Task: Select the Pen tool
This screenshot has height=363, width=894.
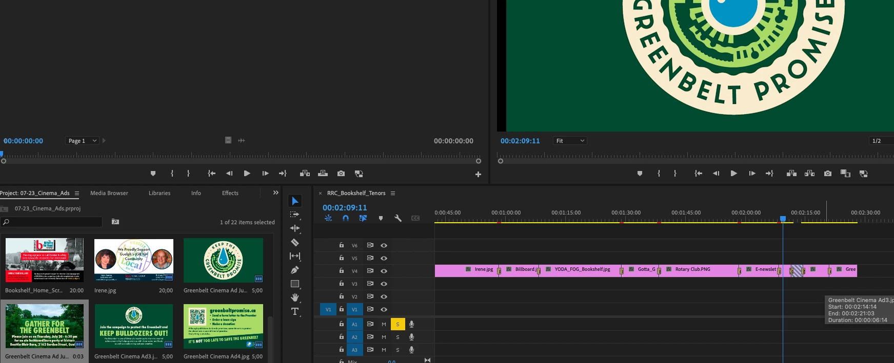Action: point(295,270)
